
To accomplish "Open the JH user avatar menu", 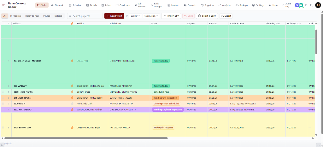I will point(318,5).
